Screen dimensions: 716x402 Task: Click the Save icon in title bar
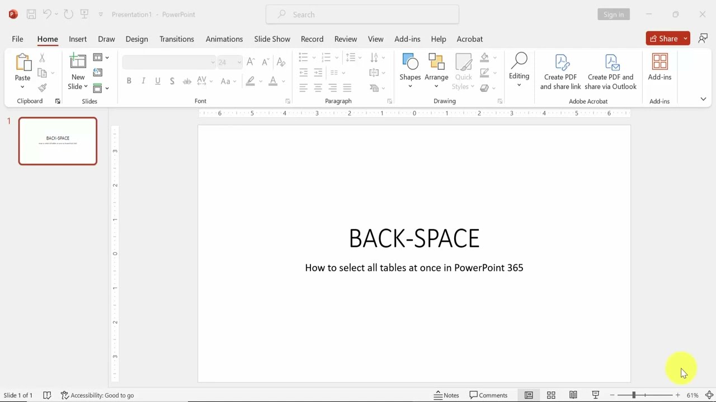coord(31,15)
